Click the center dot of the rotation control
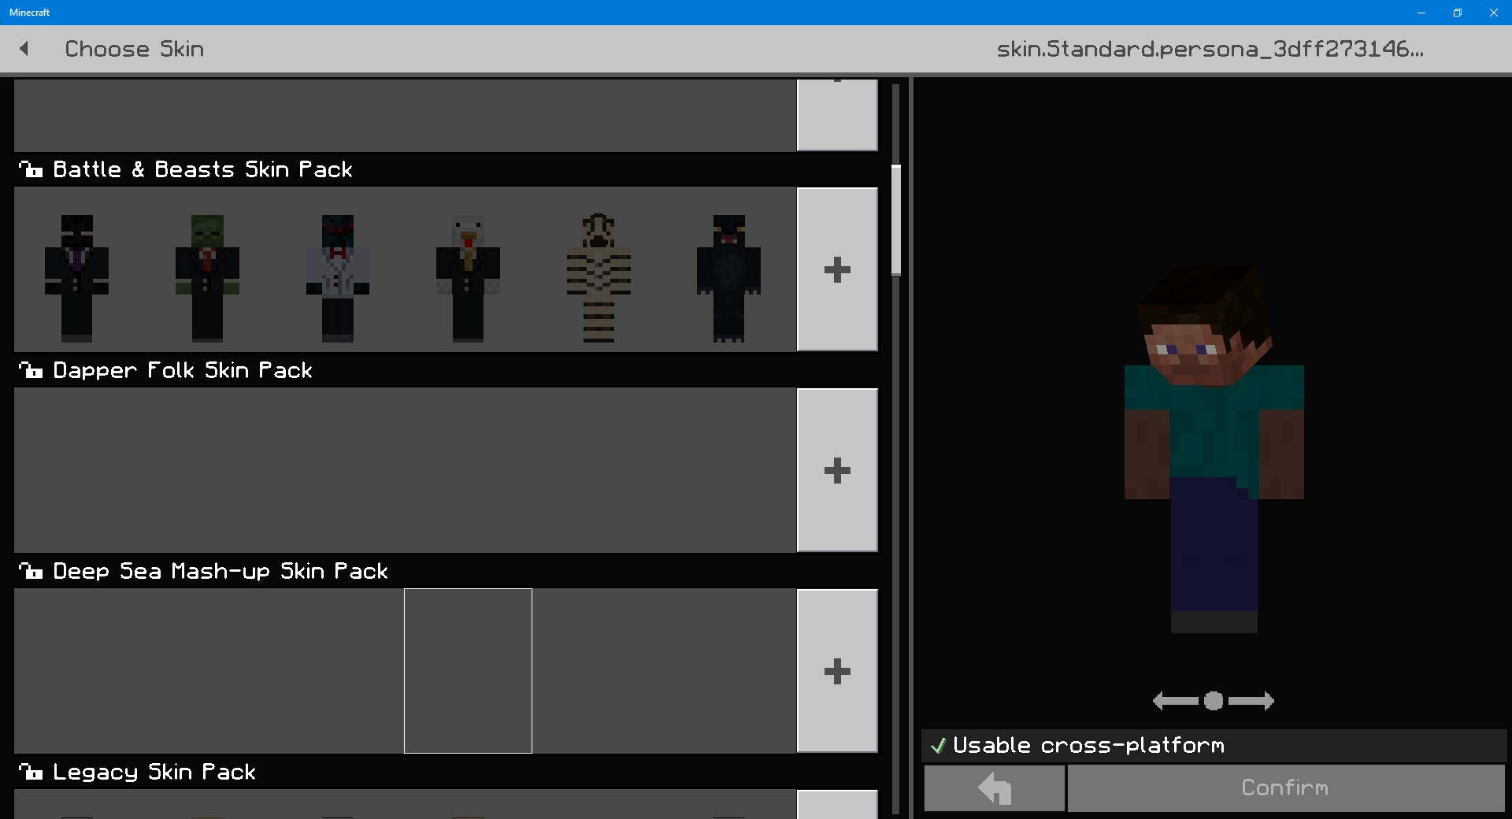This screenshot has height=819, width=1512. coord(1214,701)
